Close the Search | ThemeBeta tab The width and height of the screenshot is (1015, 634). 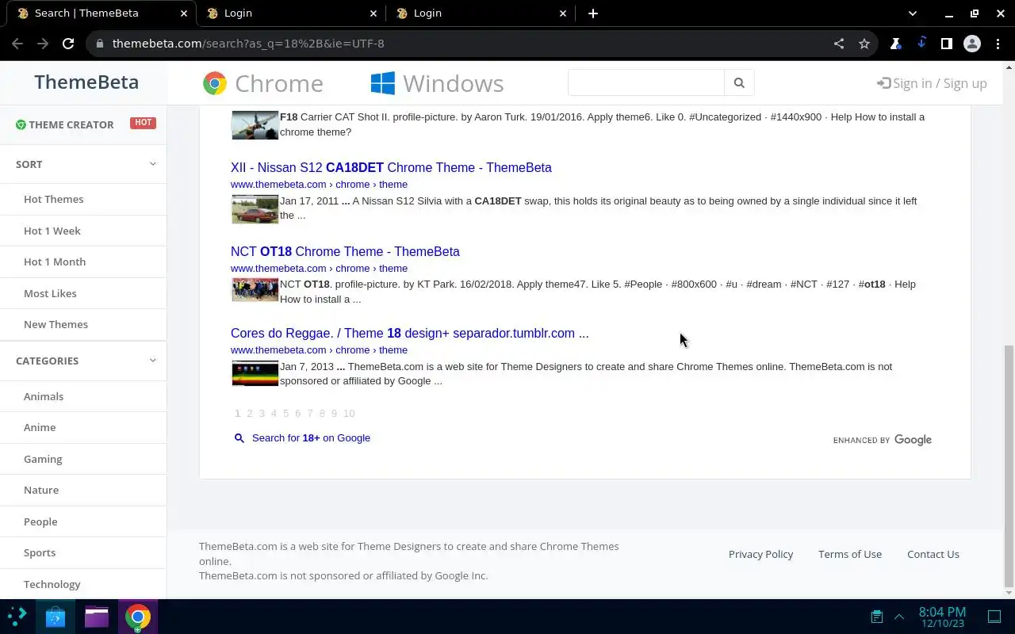(184, 13)
